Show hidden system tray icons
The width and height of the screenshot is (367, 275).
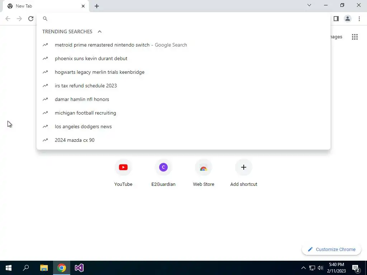tap(303, 268)
